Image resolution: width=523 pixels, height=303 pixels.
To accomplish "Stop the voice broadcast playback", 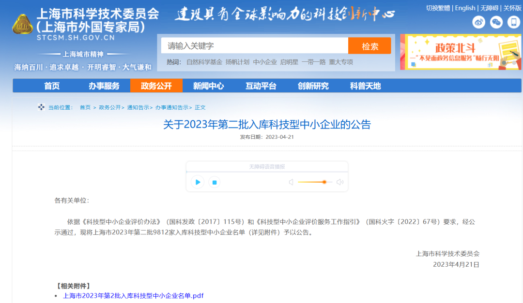I will [x=214, y=182].
